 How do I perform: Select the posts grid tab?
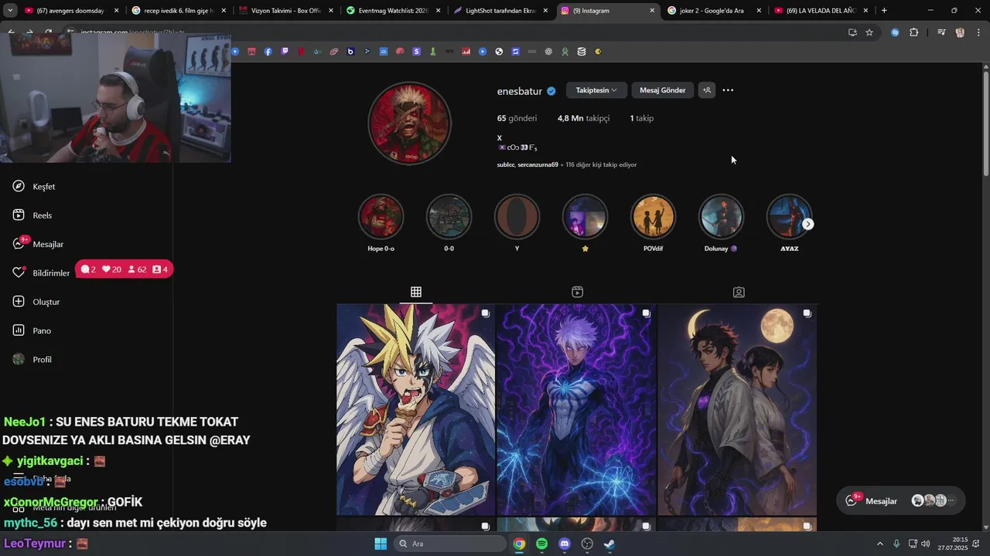pyautogui.click(x=416, y=292)
